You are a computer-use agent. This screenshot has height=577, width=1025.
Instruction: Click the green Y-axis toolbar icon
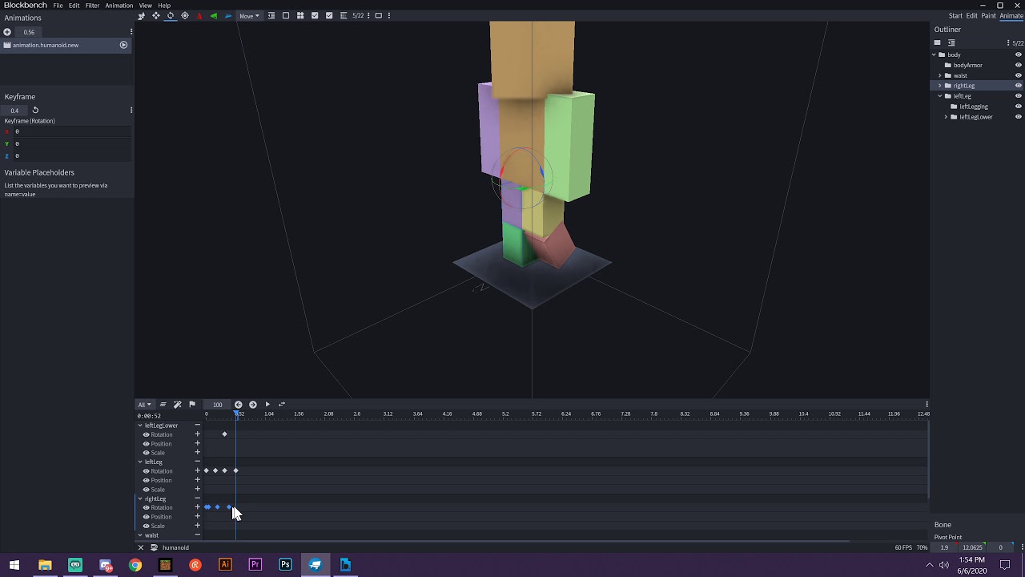pos(214,15)
